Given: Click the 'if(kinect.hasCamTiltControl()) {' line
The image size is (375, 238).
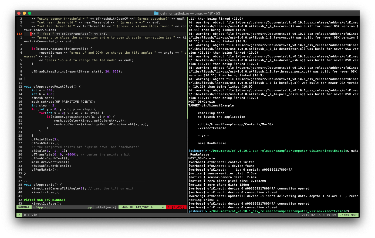Looking at the screenshot, I should (x=62, y=49).
